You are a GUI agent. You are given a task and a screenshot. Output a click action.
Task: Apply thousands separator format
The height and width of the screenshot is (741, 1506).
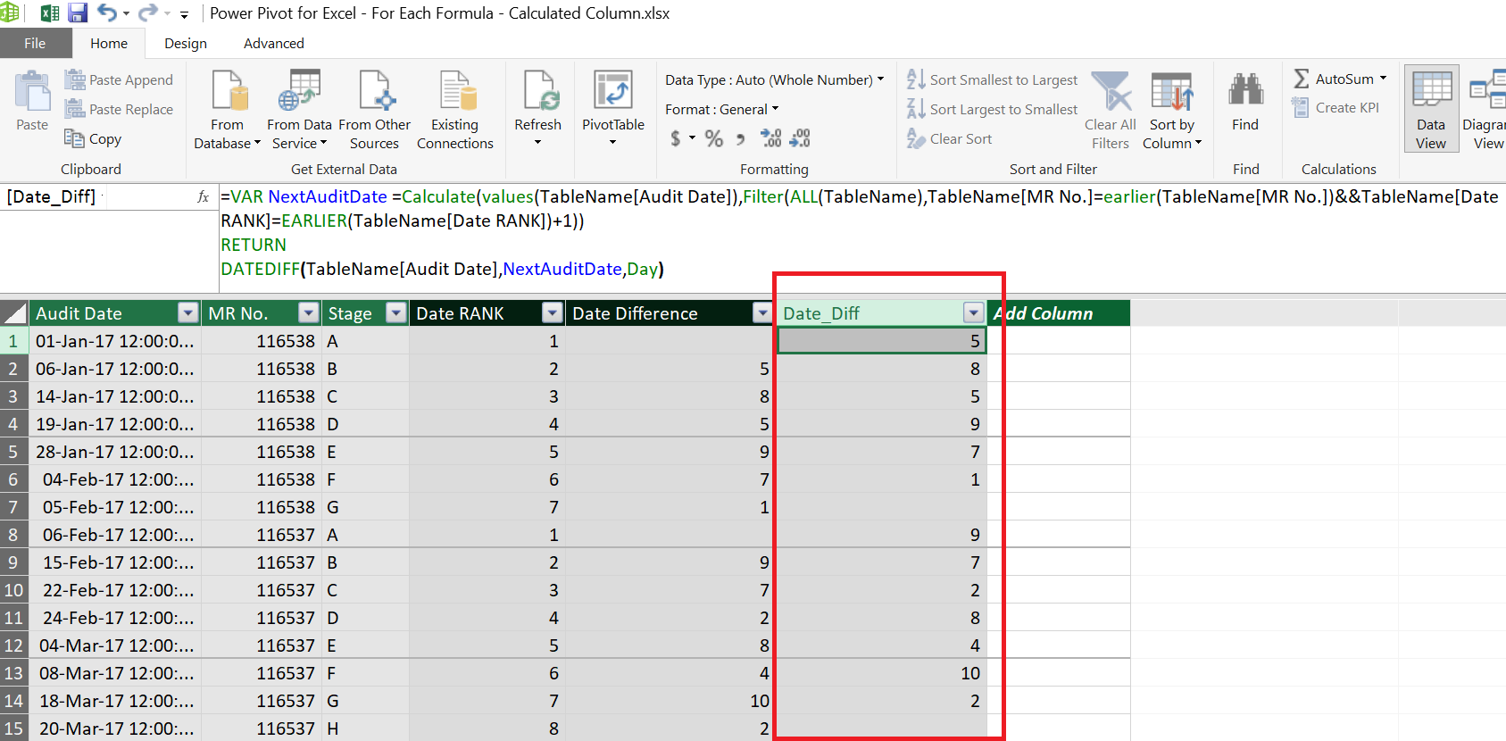(x=740, y=138)
